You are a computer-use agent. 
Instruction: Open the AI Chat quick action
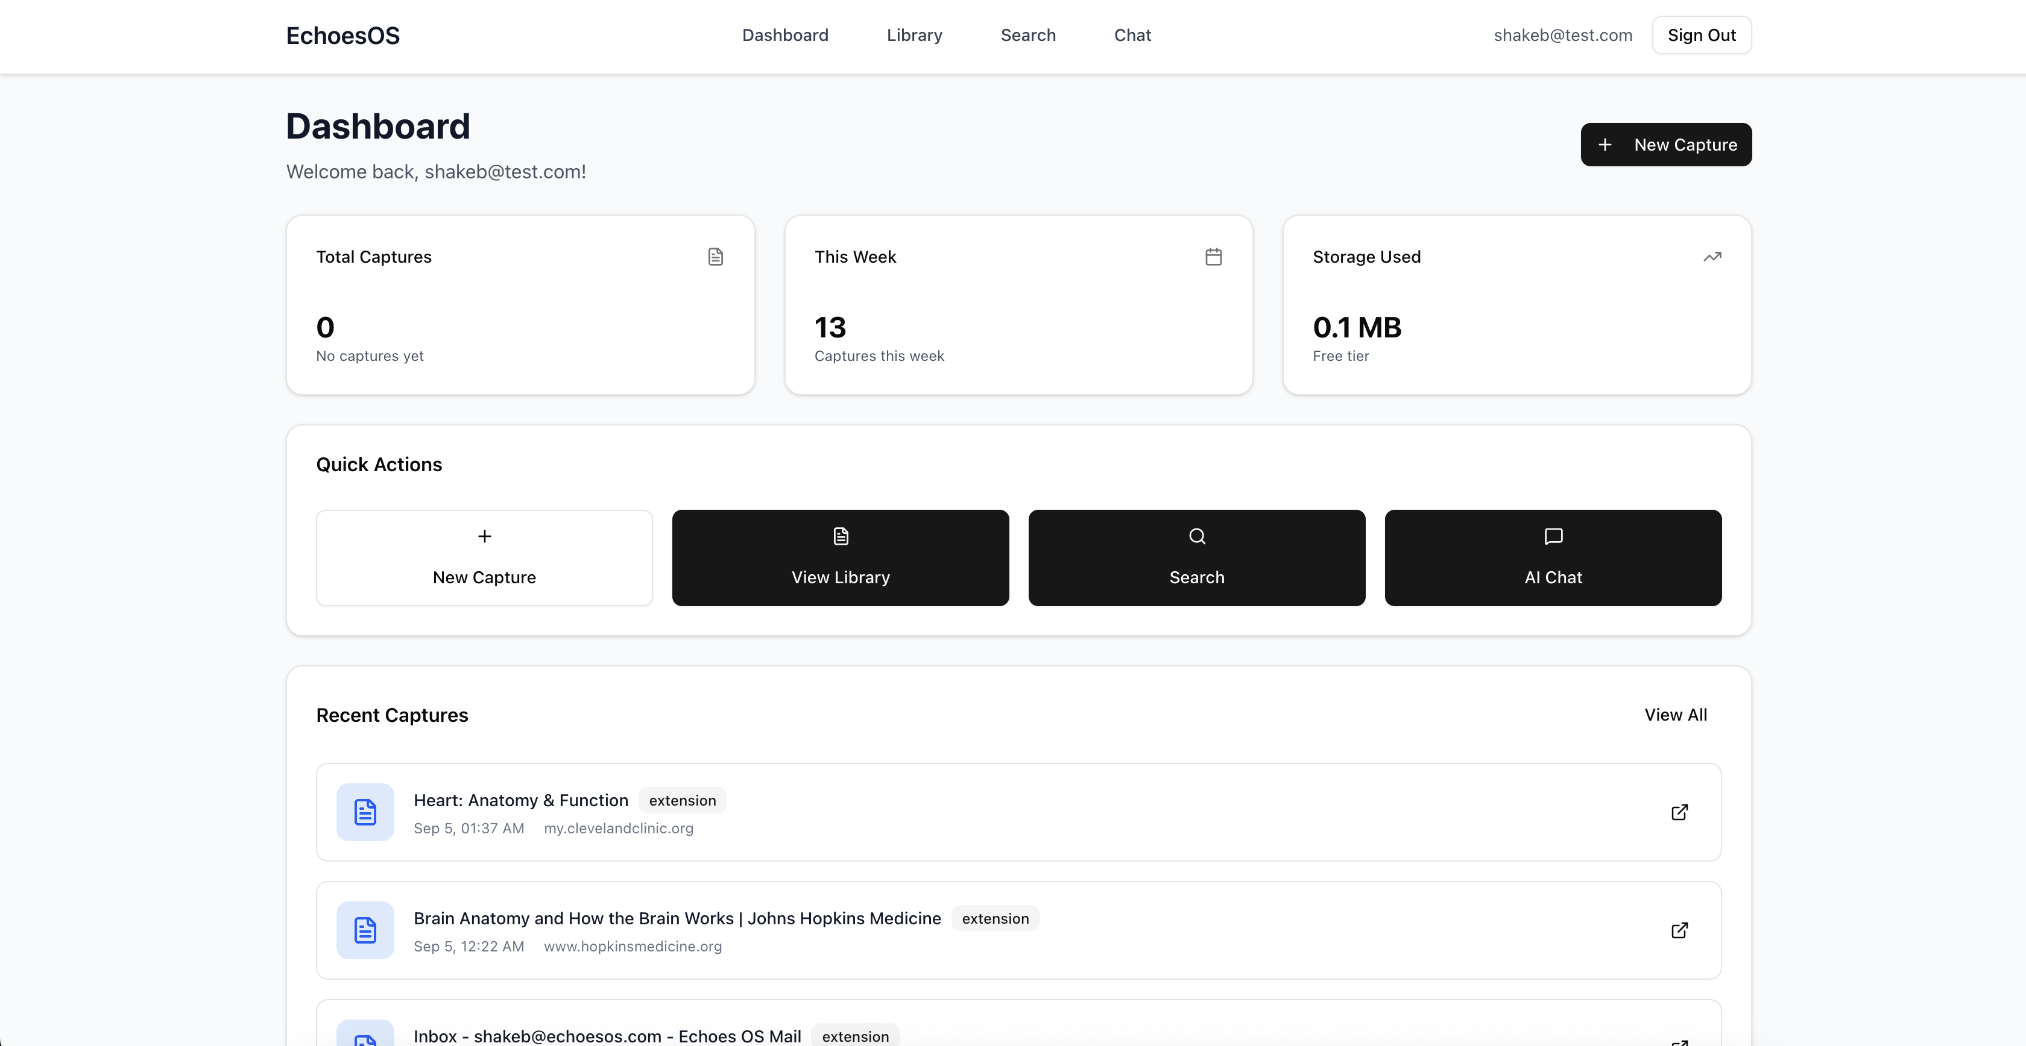coord(1553,558)
